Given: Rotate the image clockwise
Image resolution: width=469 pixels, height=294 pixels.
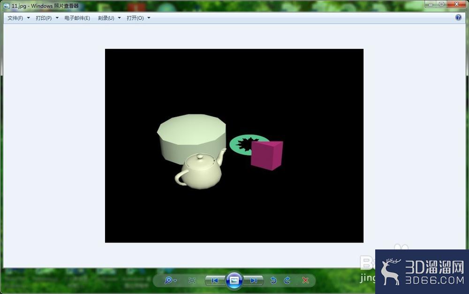Looking at the screenshot, I should 287,280.
